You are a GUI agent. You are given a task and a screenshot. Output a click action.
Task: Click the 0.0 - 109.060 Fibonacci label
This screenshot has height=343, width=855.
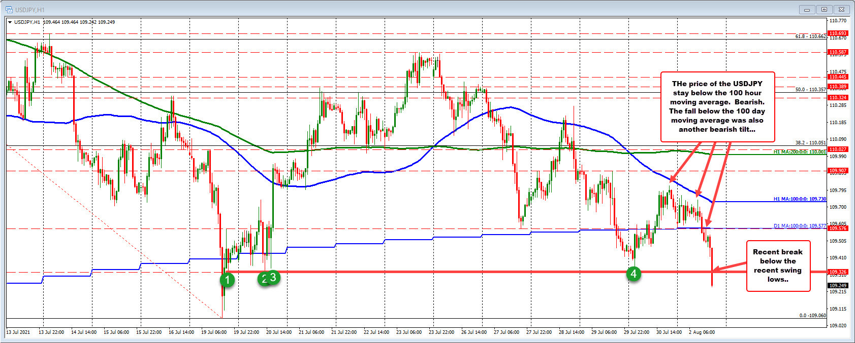812,315
